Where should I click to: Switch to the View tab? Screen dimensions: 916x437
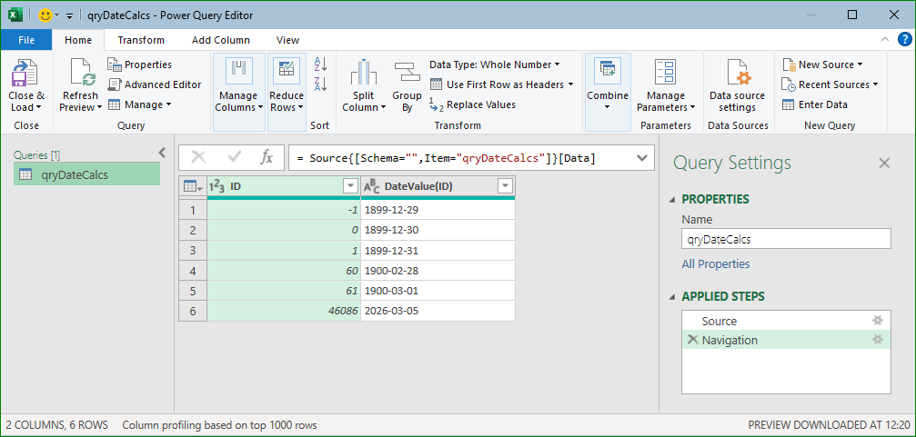click(287, 40)
